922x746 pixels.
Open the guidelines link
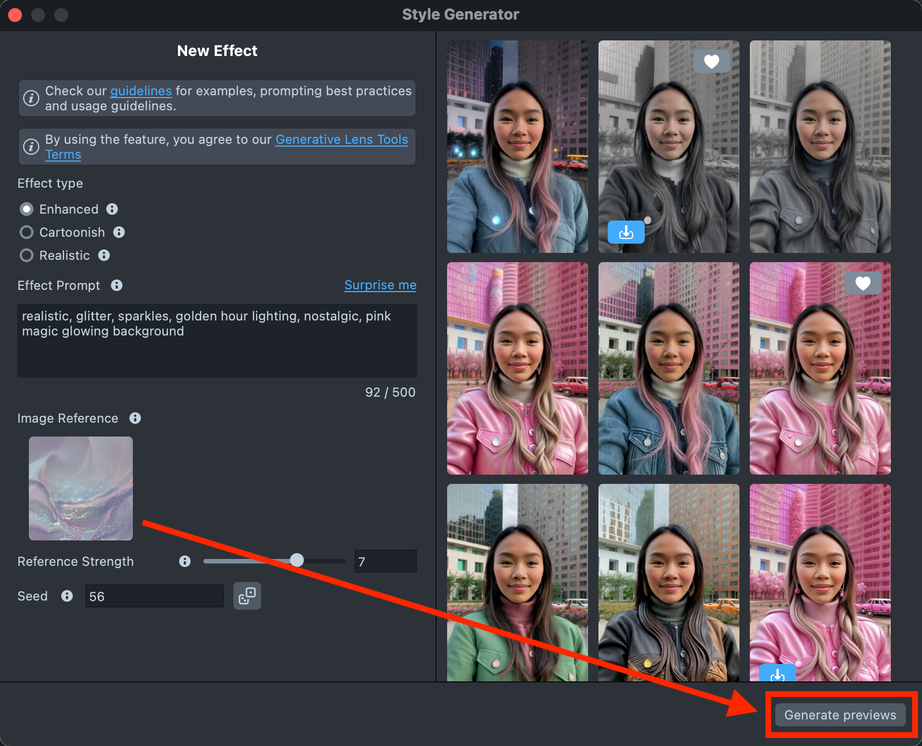[x=141, y=91]
